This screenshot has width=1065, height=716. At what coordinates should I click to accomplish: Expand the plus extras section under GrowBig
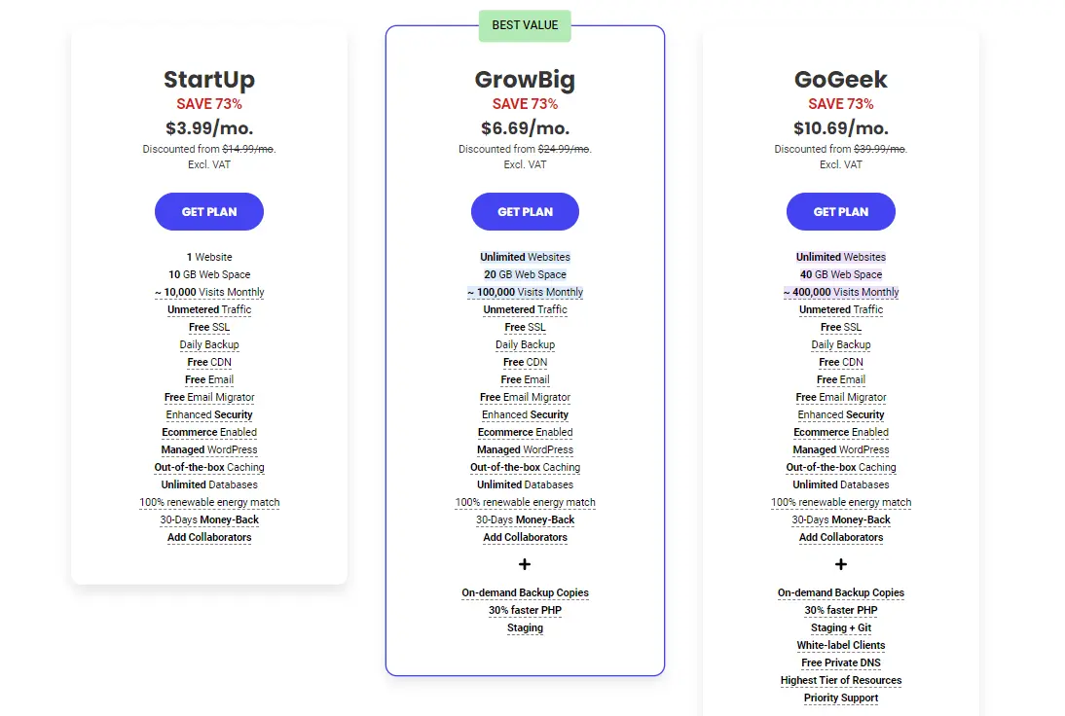[525, 564]
